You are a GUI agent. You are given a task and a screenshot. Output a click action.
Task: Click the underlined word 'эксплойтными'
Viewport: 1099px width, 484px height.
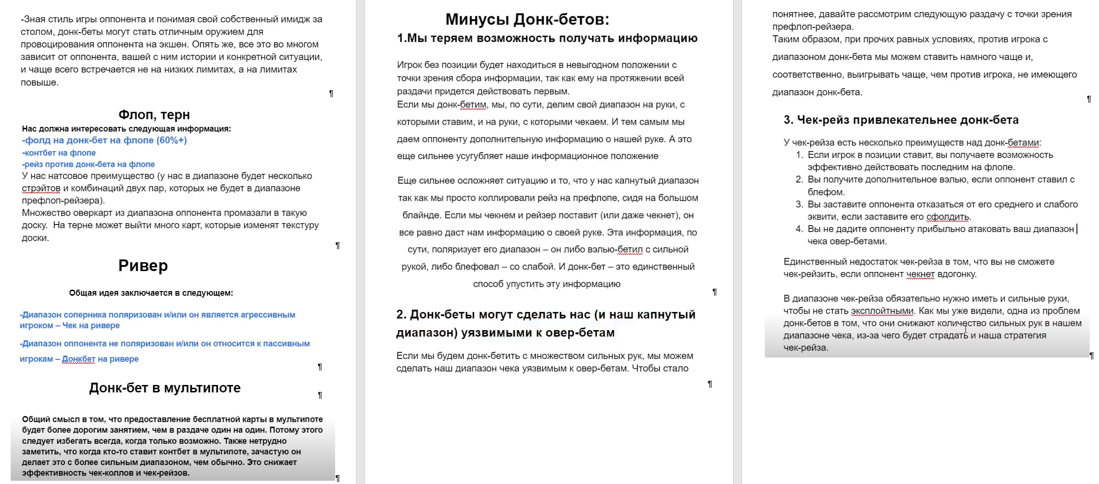tap(882, 311)
